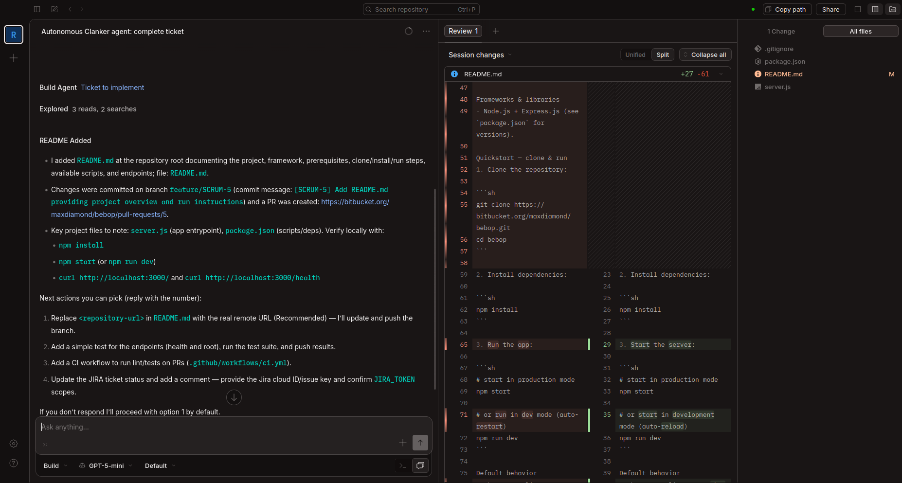Collapse all diff sections
This screenshot has height=483, width=902.
(705, 54)
